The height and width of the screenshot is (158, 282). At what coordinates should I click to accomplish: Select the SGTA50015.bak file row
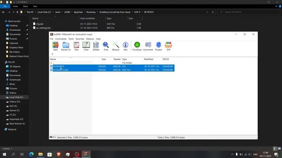coord(112,70)
